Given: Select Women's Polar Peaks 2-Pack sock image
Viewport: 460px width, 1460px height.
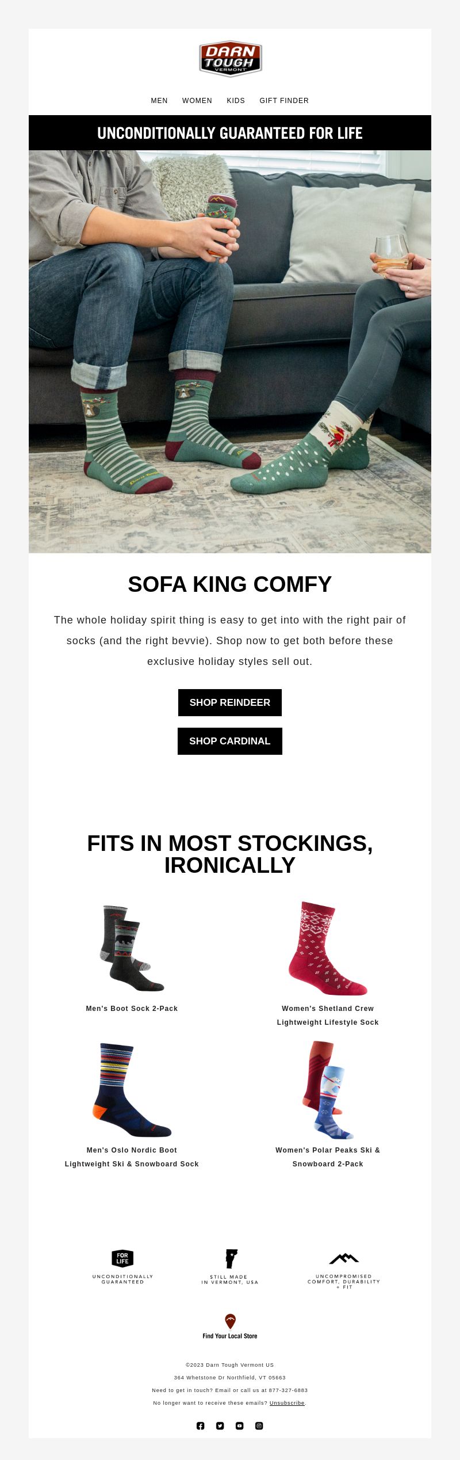Looking at the screenshot, I should [328, 1090].
